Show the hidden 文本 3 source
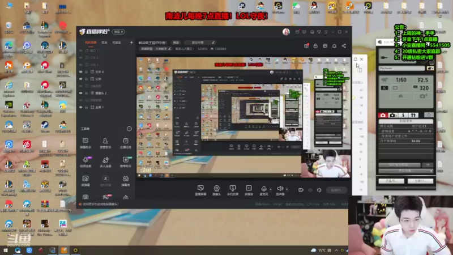The image size is (453, 255). (x=80, y=65)
